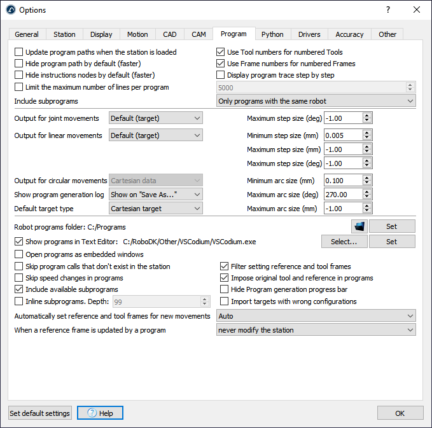Image resolution: width=432 pixels, height=428 pixels.
Task: Open Output for joint movements dropdown
Action: pyautogui.click(x=156, y=118)
